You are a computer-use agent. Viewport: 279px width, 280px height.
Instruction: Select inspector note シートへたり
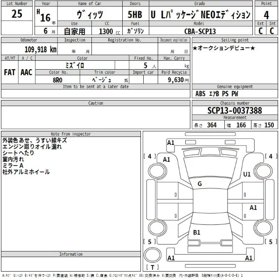tap(18, 153)
